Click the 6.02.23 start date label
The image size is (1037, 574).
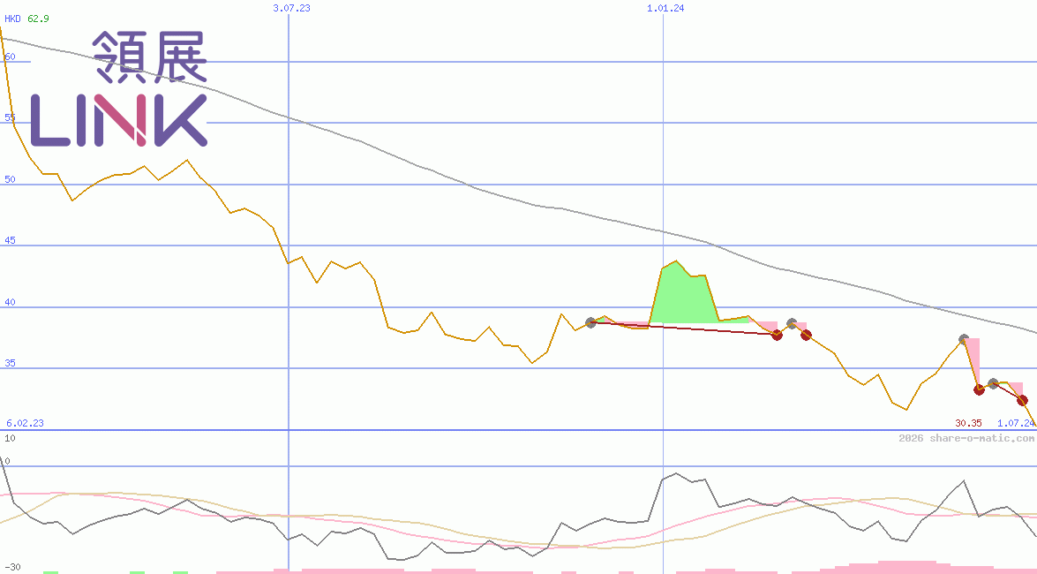pyautogui.click(x=25, y=423)
